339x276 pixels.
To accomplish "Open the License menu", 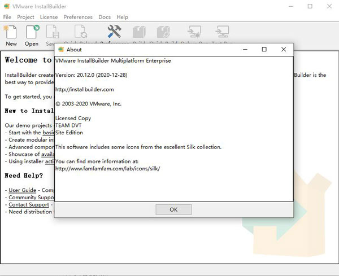I will 49,17.
